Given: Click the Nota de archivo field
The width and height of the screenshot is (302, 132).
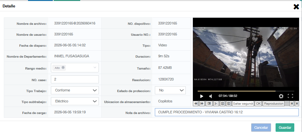Looking at the screenshot, I should (227, 112).
